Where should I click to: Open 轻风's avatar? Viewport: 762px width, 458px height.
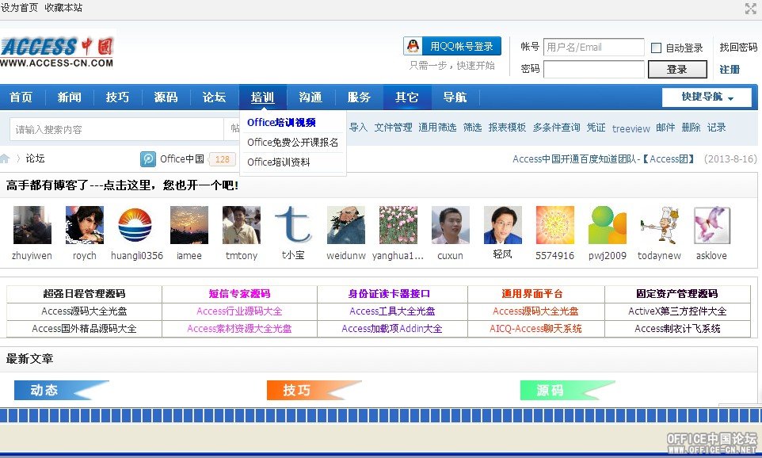pos(503,224)
